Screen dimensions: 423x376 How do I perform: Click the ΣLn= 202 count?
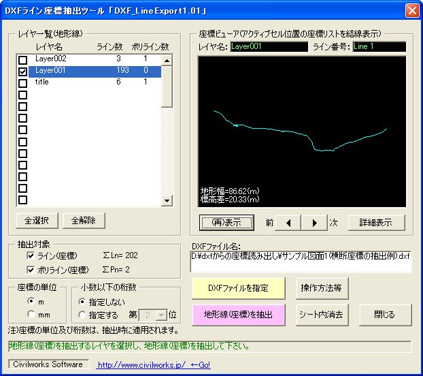[x=120, y=255]
